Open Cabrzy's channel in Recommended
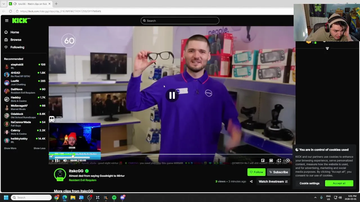This screenshot has width=360, height=202. tap(25, 132)
